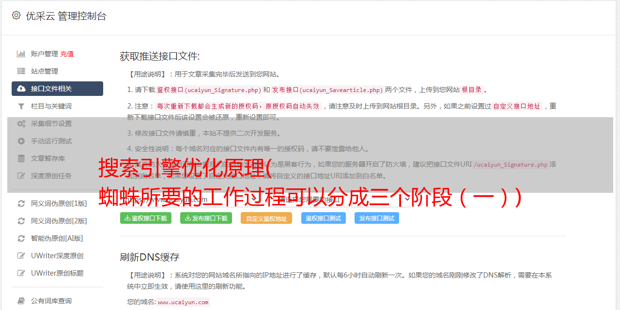620x310 pixels.
Task: Click the gear icon beside 优采云 管理控制台
Action: click(x=16, y=15)
